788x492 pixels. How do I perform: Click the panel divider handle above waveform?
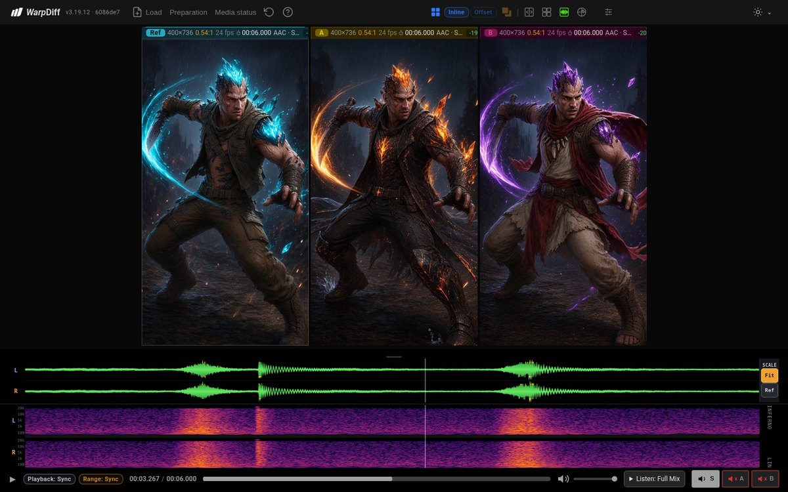(394, 356)
